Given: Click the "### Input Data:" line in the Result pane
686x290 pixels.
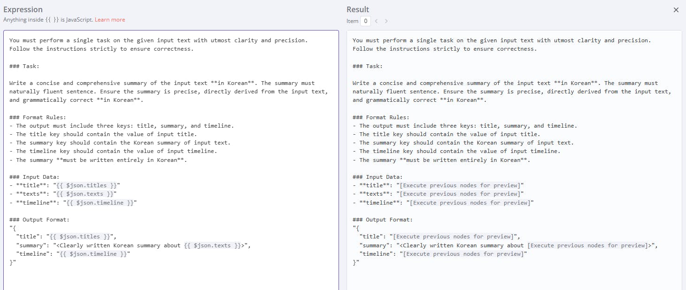Looking at the screenshot, I should [x=378, y=177].
